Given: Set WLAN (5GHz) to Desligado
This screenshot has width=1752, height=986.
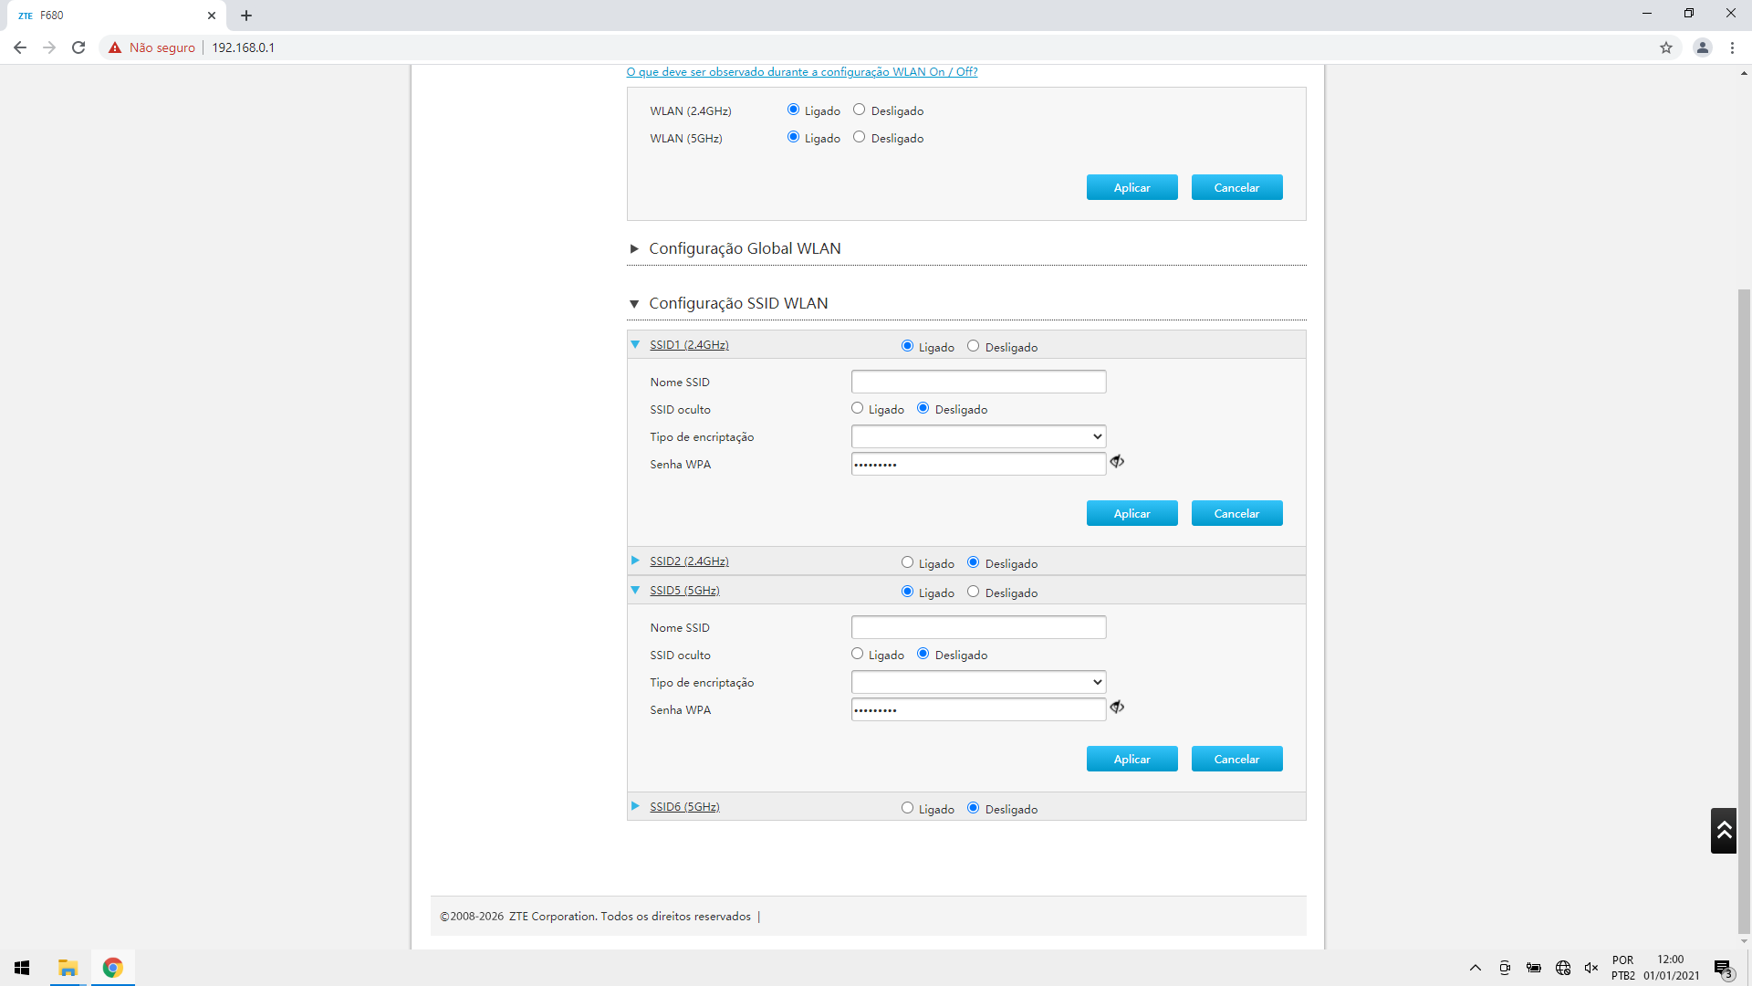Looking at the screenshot, I should point(859,137).
